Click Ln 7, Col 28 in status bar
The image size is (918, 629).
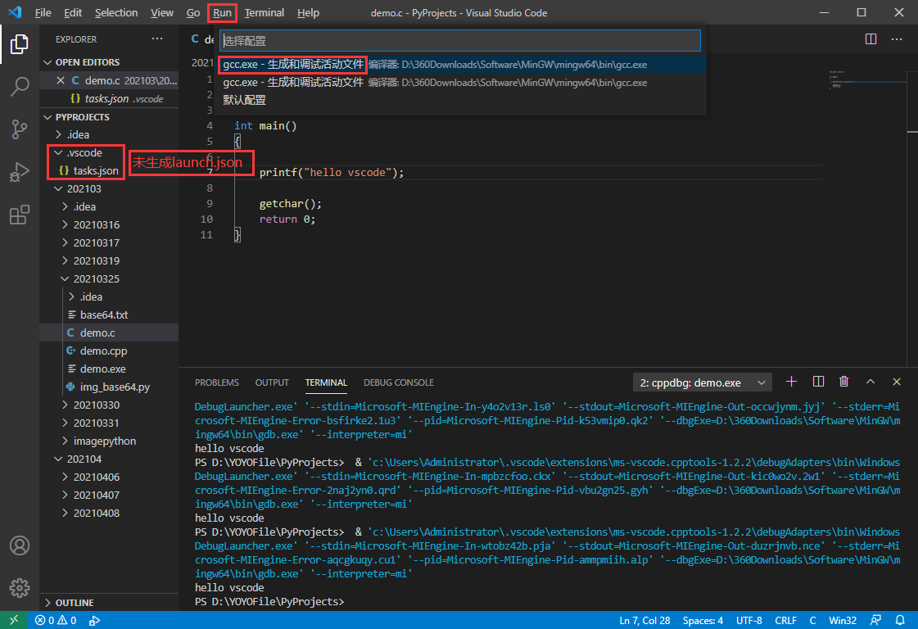(x=644, y=620)
